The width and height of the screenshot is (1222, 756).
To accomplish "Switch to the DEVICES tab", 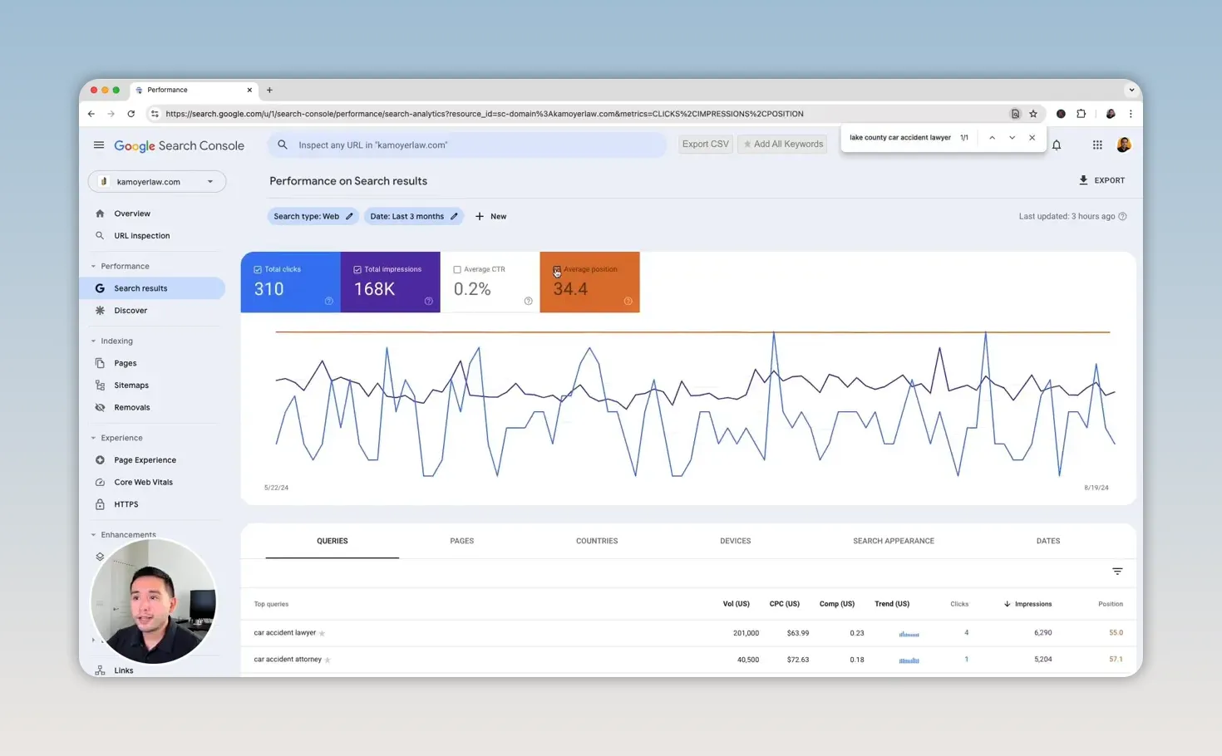I will [736, 542].
